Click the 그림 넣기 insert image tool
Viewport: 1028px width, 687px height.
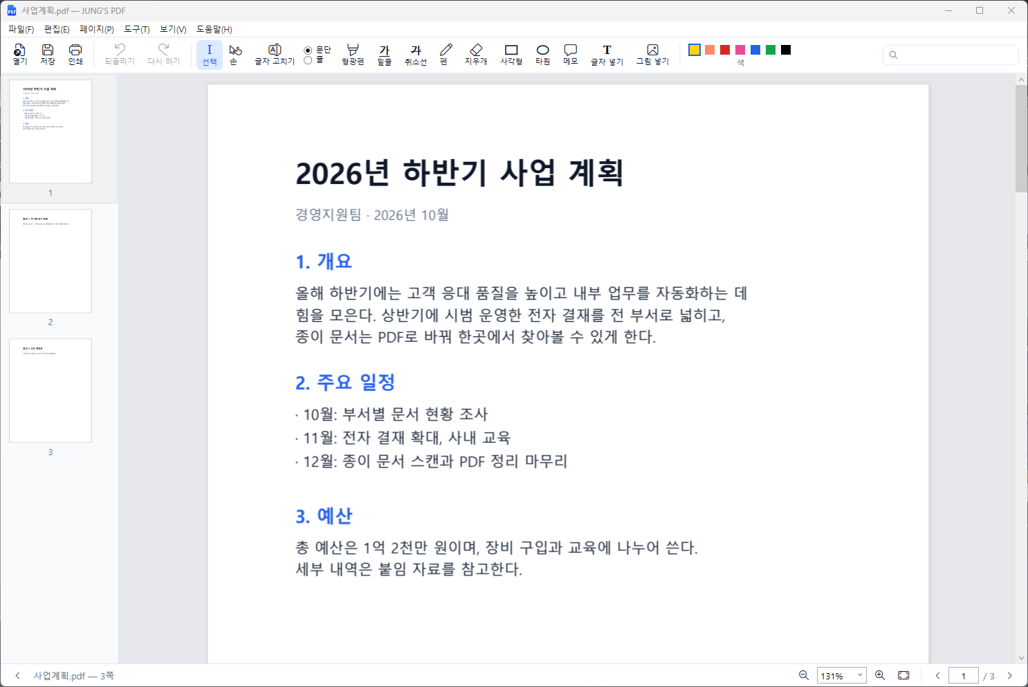652,55
